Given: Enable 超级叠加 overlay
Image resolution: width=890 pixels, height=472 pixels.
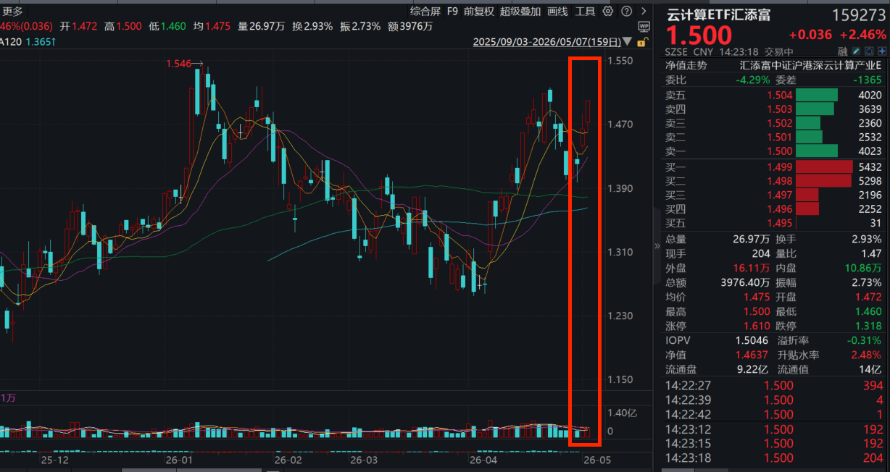Looking at the screenshot, I should [520, 11].
